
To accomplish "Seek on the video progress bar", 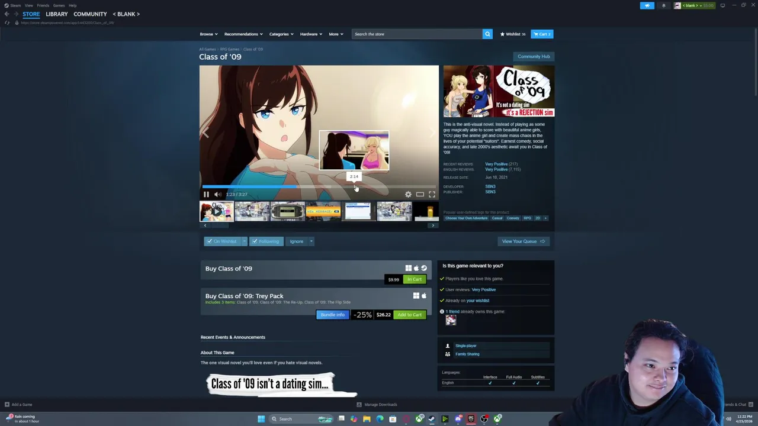I will pos(319,186).
